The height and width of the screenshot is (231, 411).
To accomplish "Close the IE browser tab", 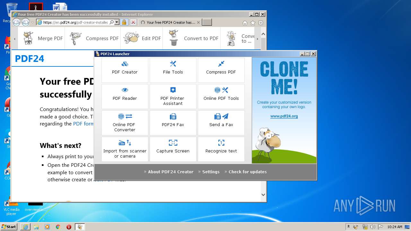I will click(x=198, y=22).
